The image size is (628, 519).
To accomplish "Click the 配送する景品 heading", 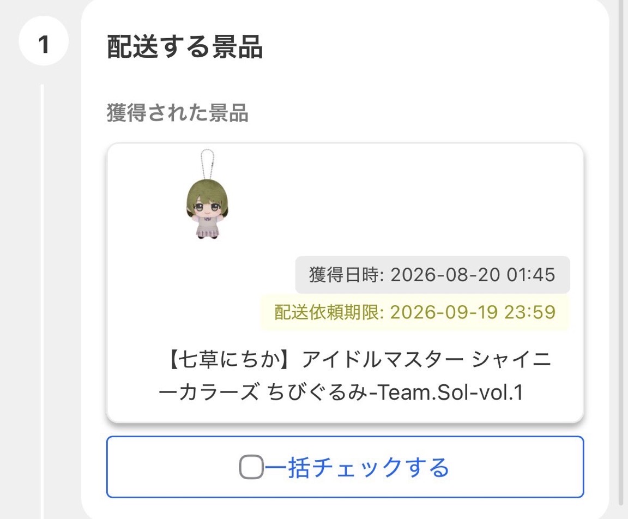I will click(x=185, y=47).
